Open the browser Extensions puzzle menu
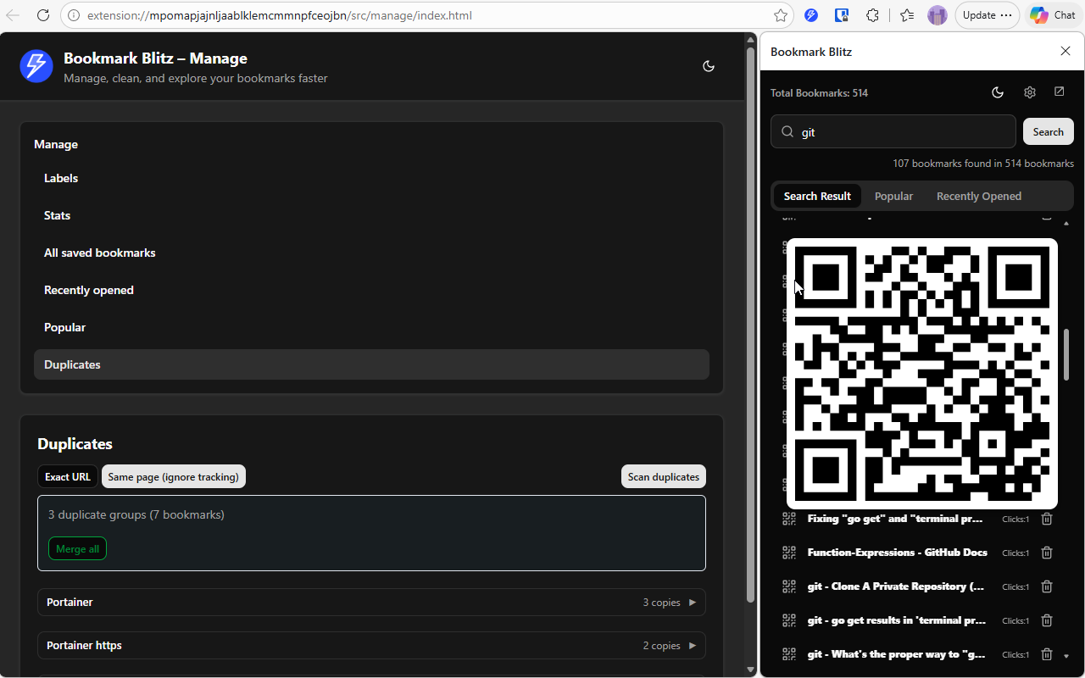The height and width of the screenshot is (678, 1085). (x=872, y=15)
